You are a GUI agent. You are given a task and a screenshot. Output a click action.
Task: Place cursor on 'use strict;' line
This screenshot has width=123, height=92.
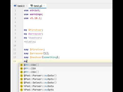click(32, 10)
